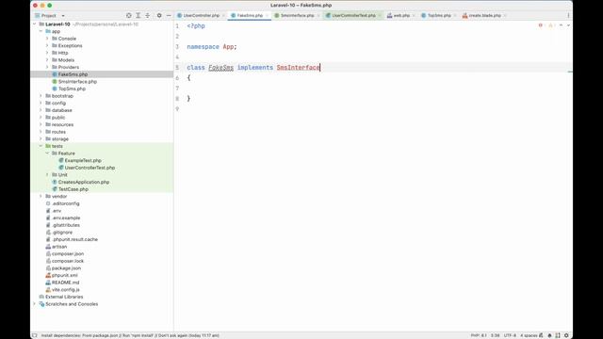Switch to UserController.php tab
The width and height of the screenshot is (603, 339).
199,15
